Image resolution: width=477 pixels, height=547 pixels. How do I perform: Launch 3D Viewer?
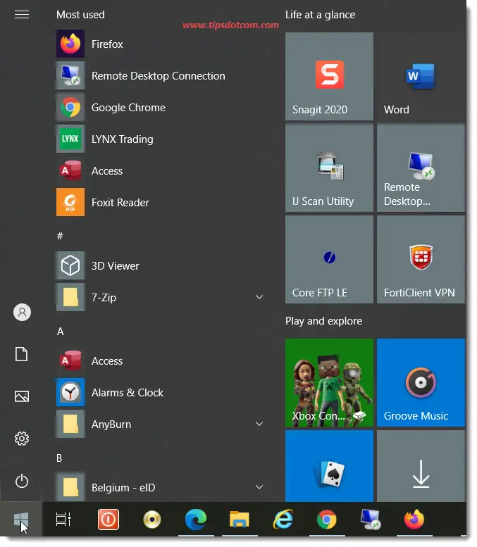[161, 265]
